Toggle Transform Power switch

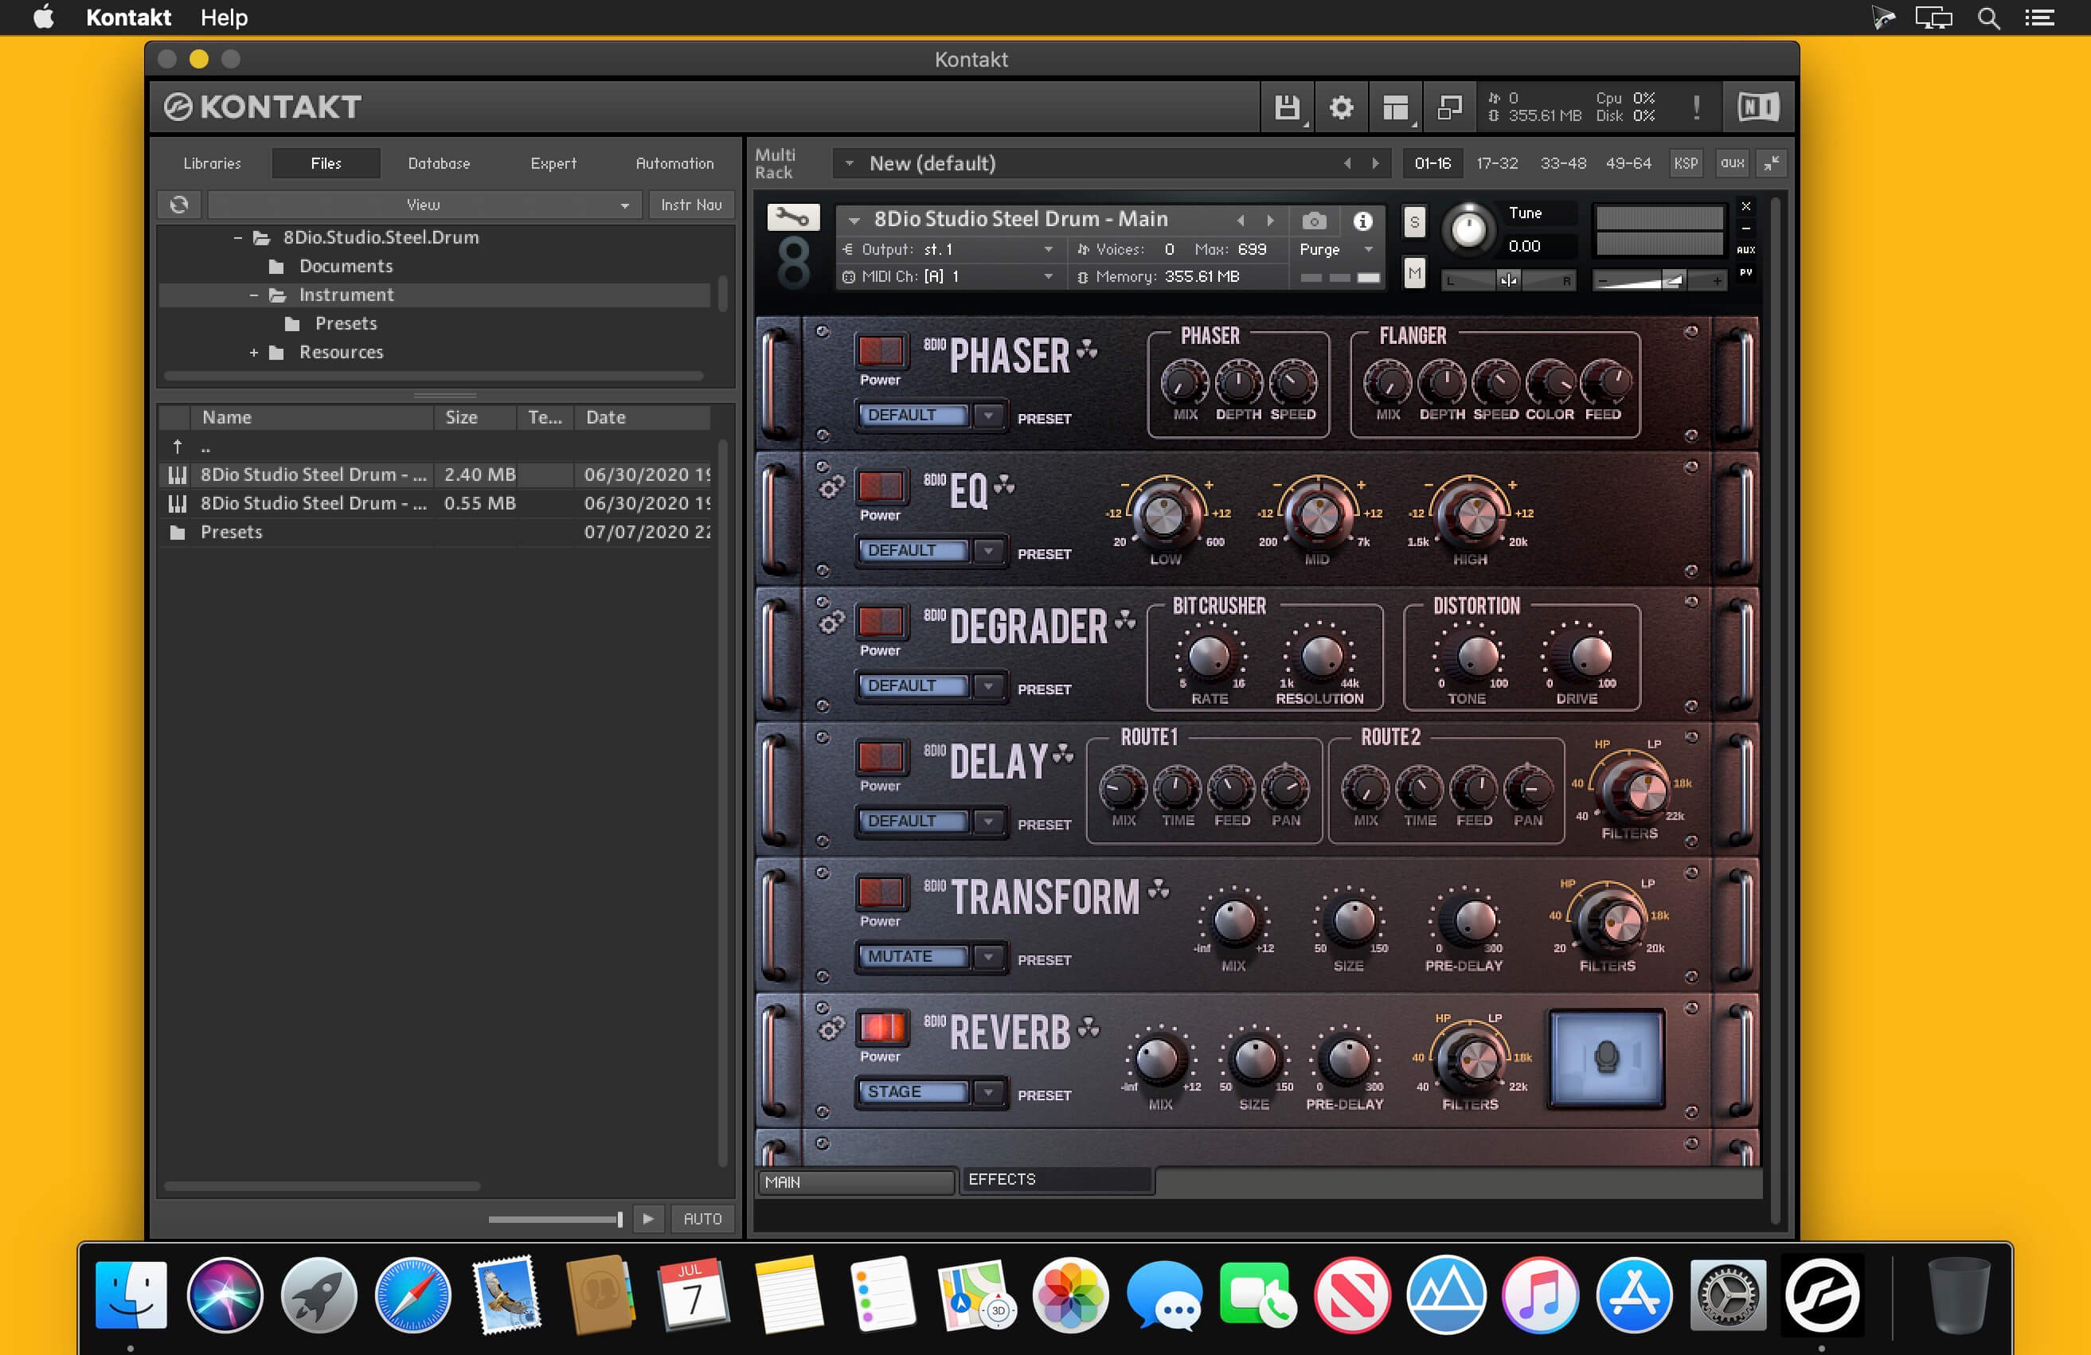(881, 892)
